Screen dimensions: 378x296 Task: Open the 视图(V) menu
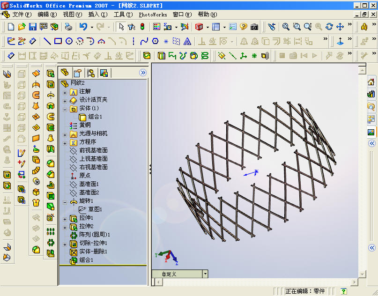[72, 15]
